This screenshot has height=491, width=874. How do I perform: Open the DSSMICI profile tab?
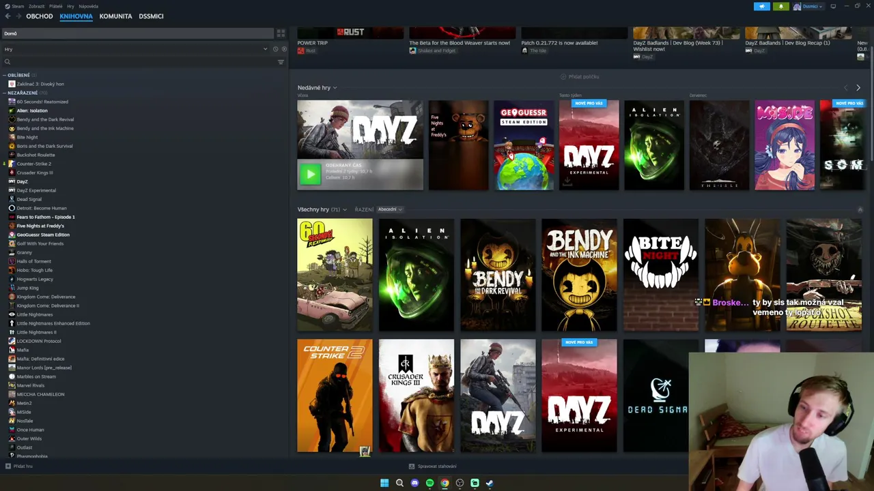click(151, 16)
